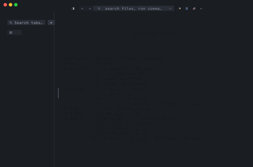Open the pink music note icon
Image resolution: width=253 pixels, height=167 pixels.
[x=194, y=8]
